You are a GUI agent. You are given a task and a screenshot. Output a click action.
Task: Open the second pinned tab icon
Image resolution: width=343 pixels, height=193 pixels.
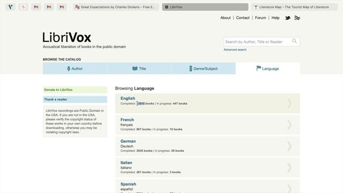click(x=23, y=7)
